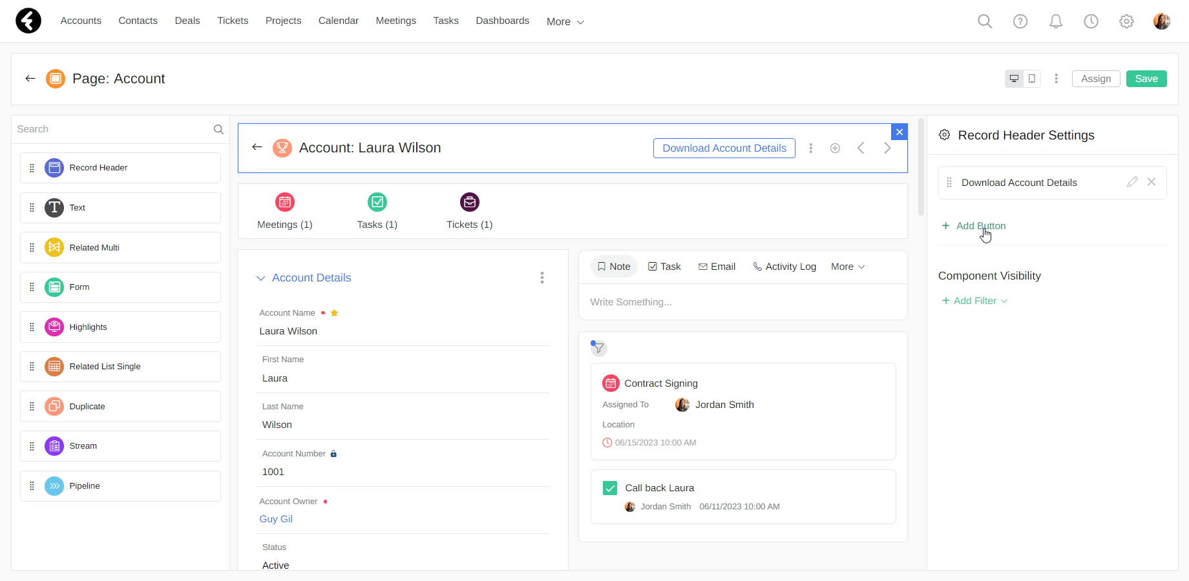Toggle the Call back Laura task checkbox

(610, 488)
